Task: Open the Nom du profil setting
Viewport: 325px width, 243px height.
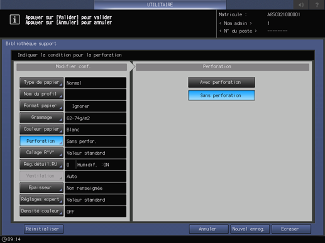Action: point(41,94)
